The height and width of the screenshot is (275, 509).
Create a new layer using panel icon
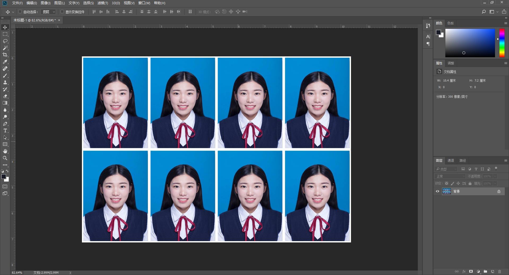492,272
